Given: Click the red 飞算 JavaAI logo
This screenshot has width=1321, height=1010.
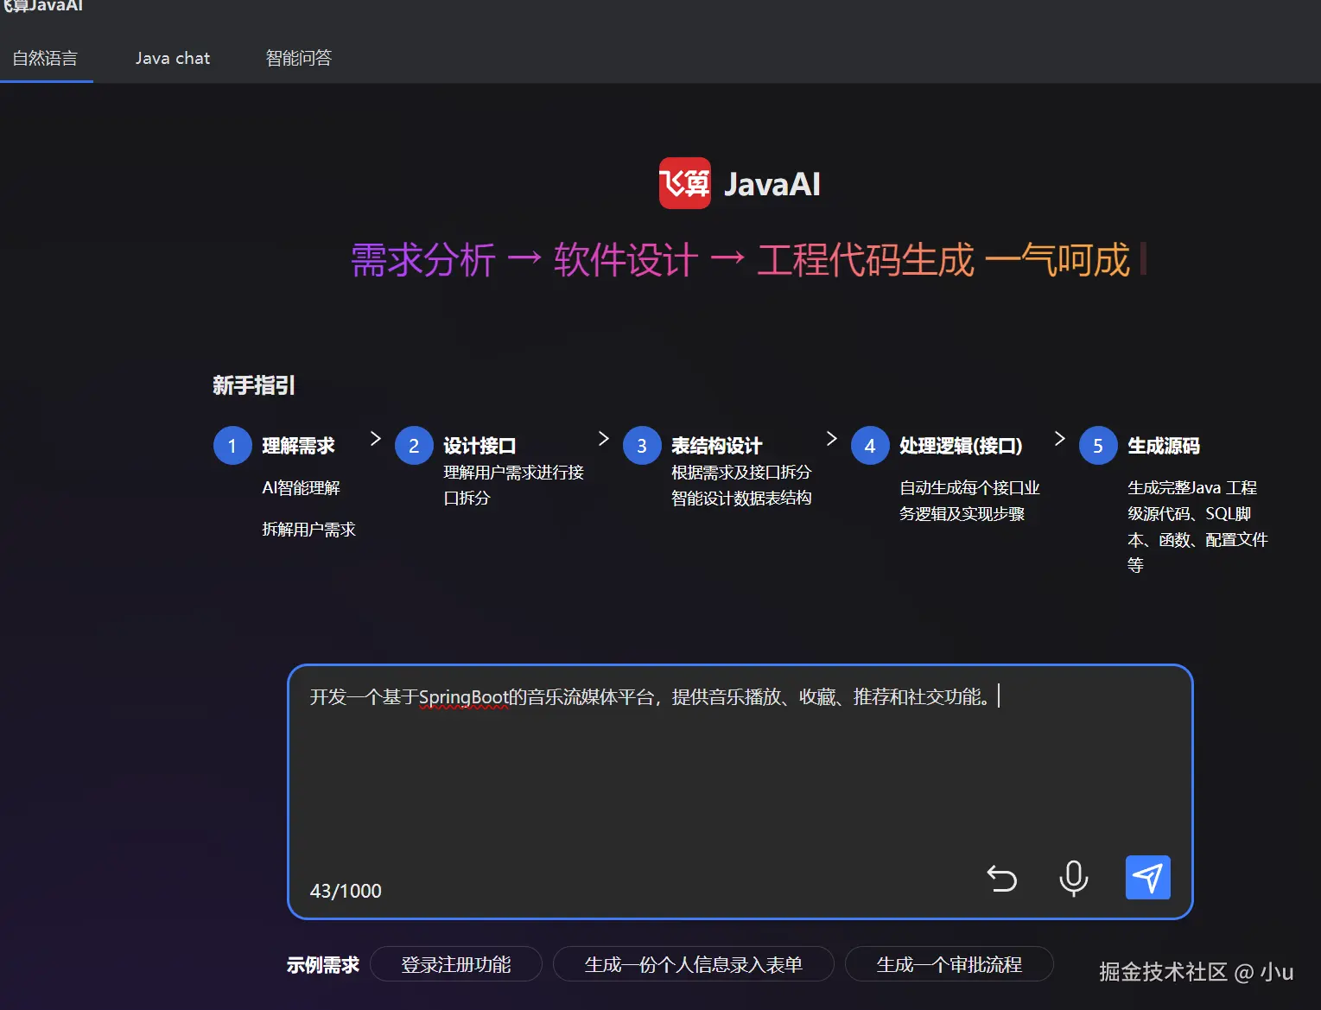Looking at the screenshot, I should [685, 183].
